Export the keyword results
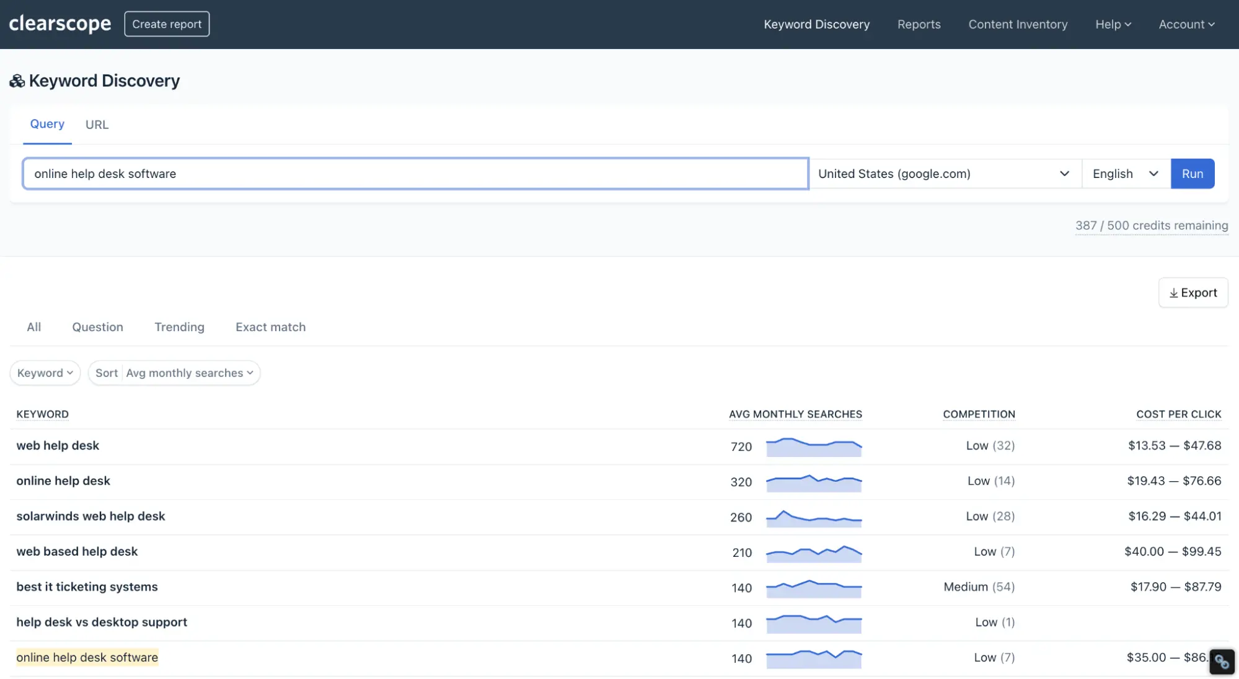Screen dimensions: 1239x679 click(1193, 293)
